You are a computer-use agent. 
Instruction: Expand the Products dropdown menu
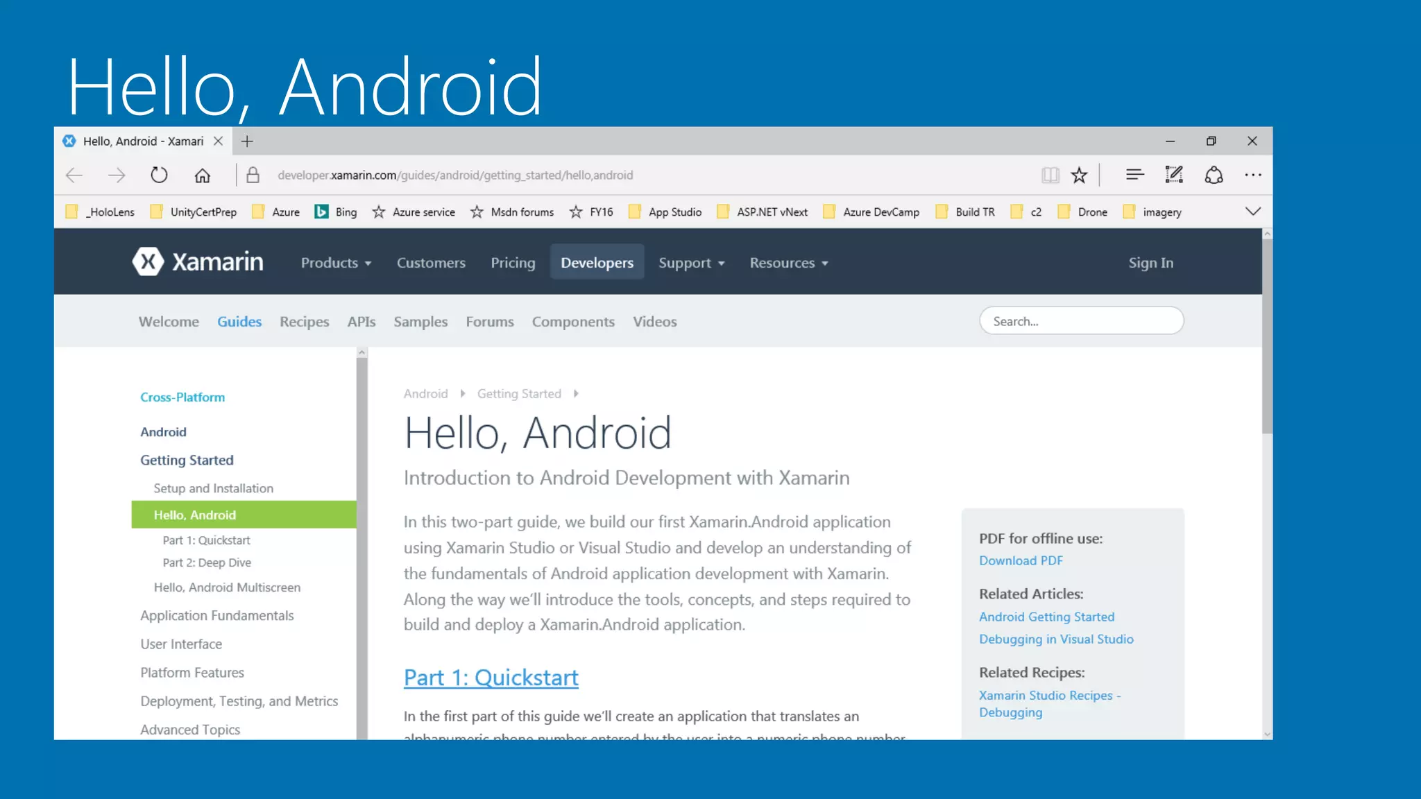[336, 263]
